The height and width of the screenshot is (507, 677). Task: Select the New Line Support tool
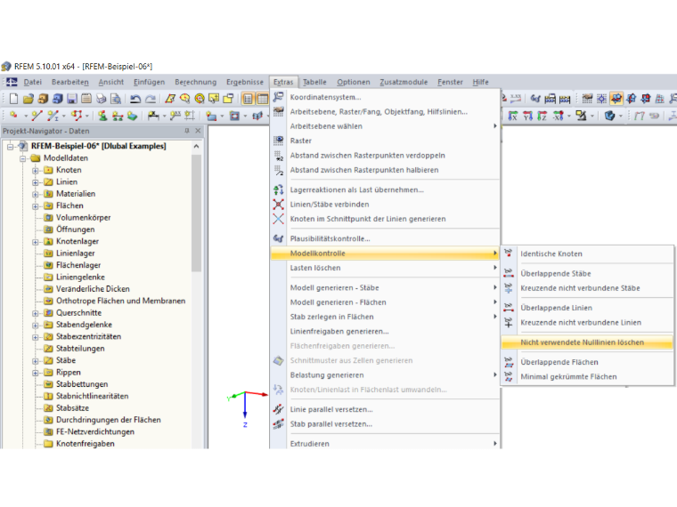[x=118, y=116]
